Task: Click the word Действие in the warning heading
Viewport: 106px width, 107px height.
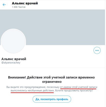Action: click(35, 77)
